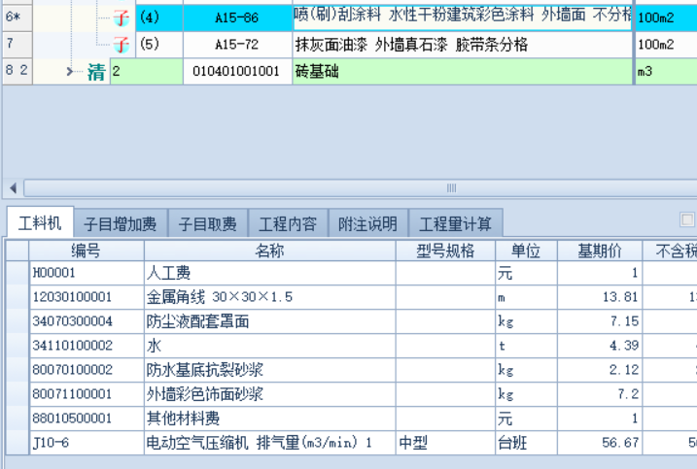The image size is (697, 469).
Task: Click base price 4.39
Action: click(600, 346)
